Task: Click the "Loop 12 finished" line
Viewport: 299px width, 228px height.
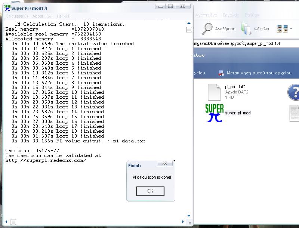Action: pyautogui.click(x=58, y=102)
